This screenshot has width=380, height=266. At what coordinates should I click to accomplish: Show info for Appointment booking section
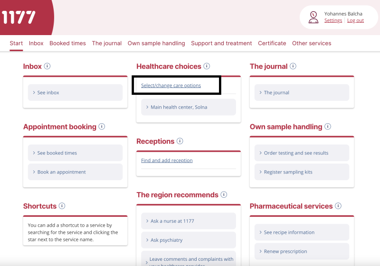point(102,127)
